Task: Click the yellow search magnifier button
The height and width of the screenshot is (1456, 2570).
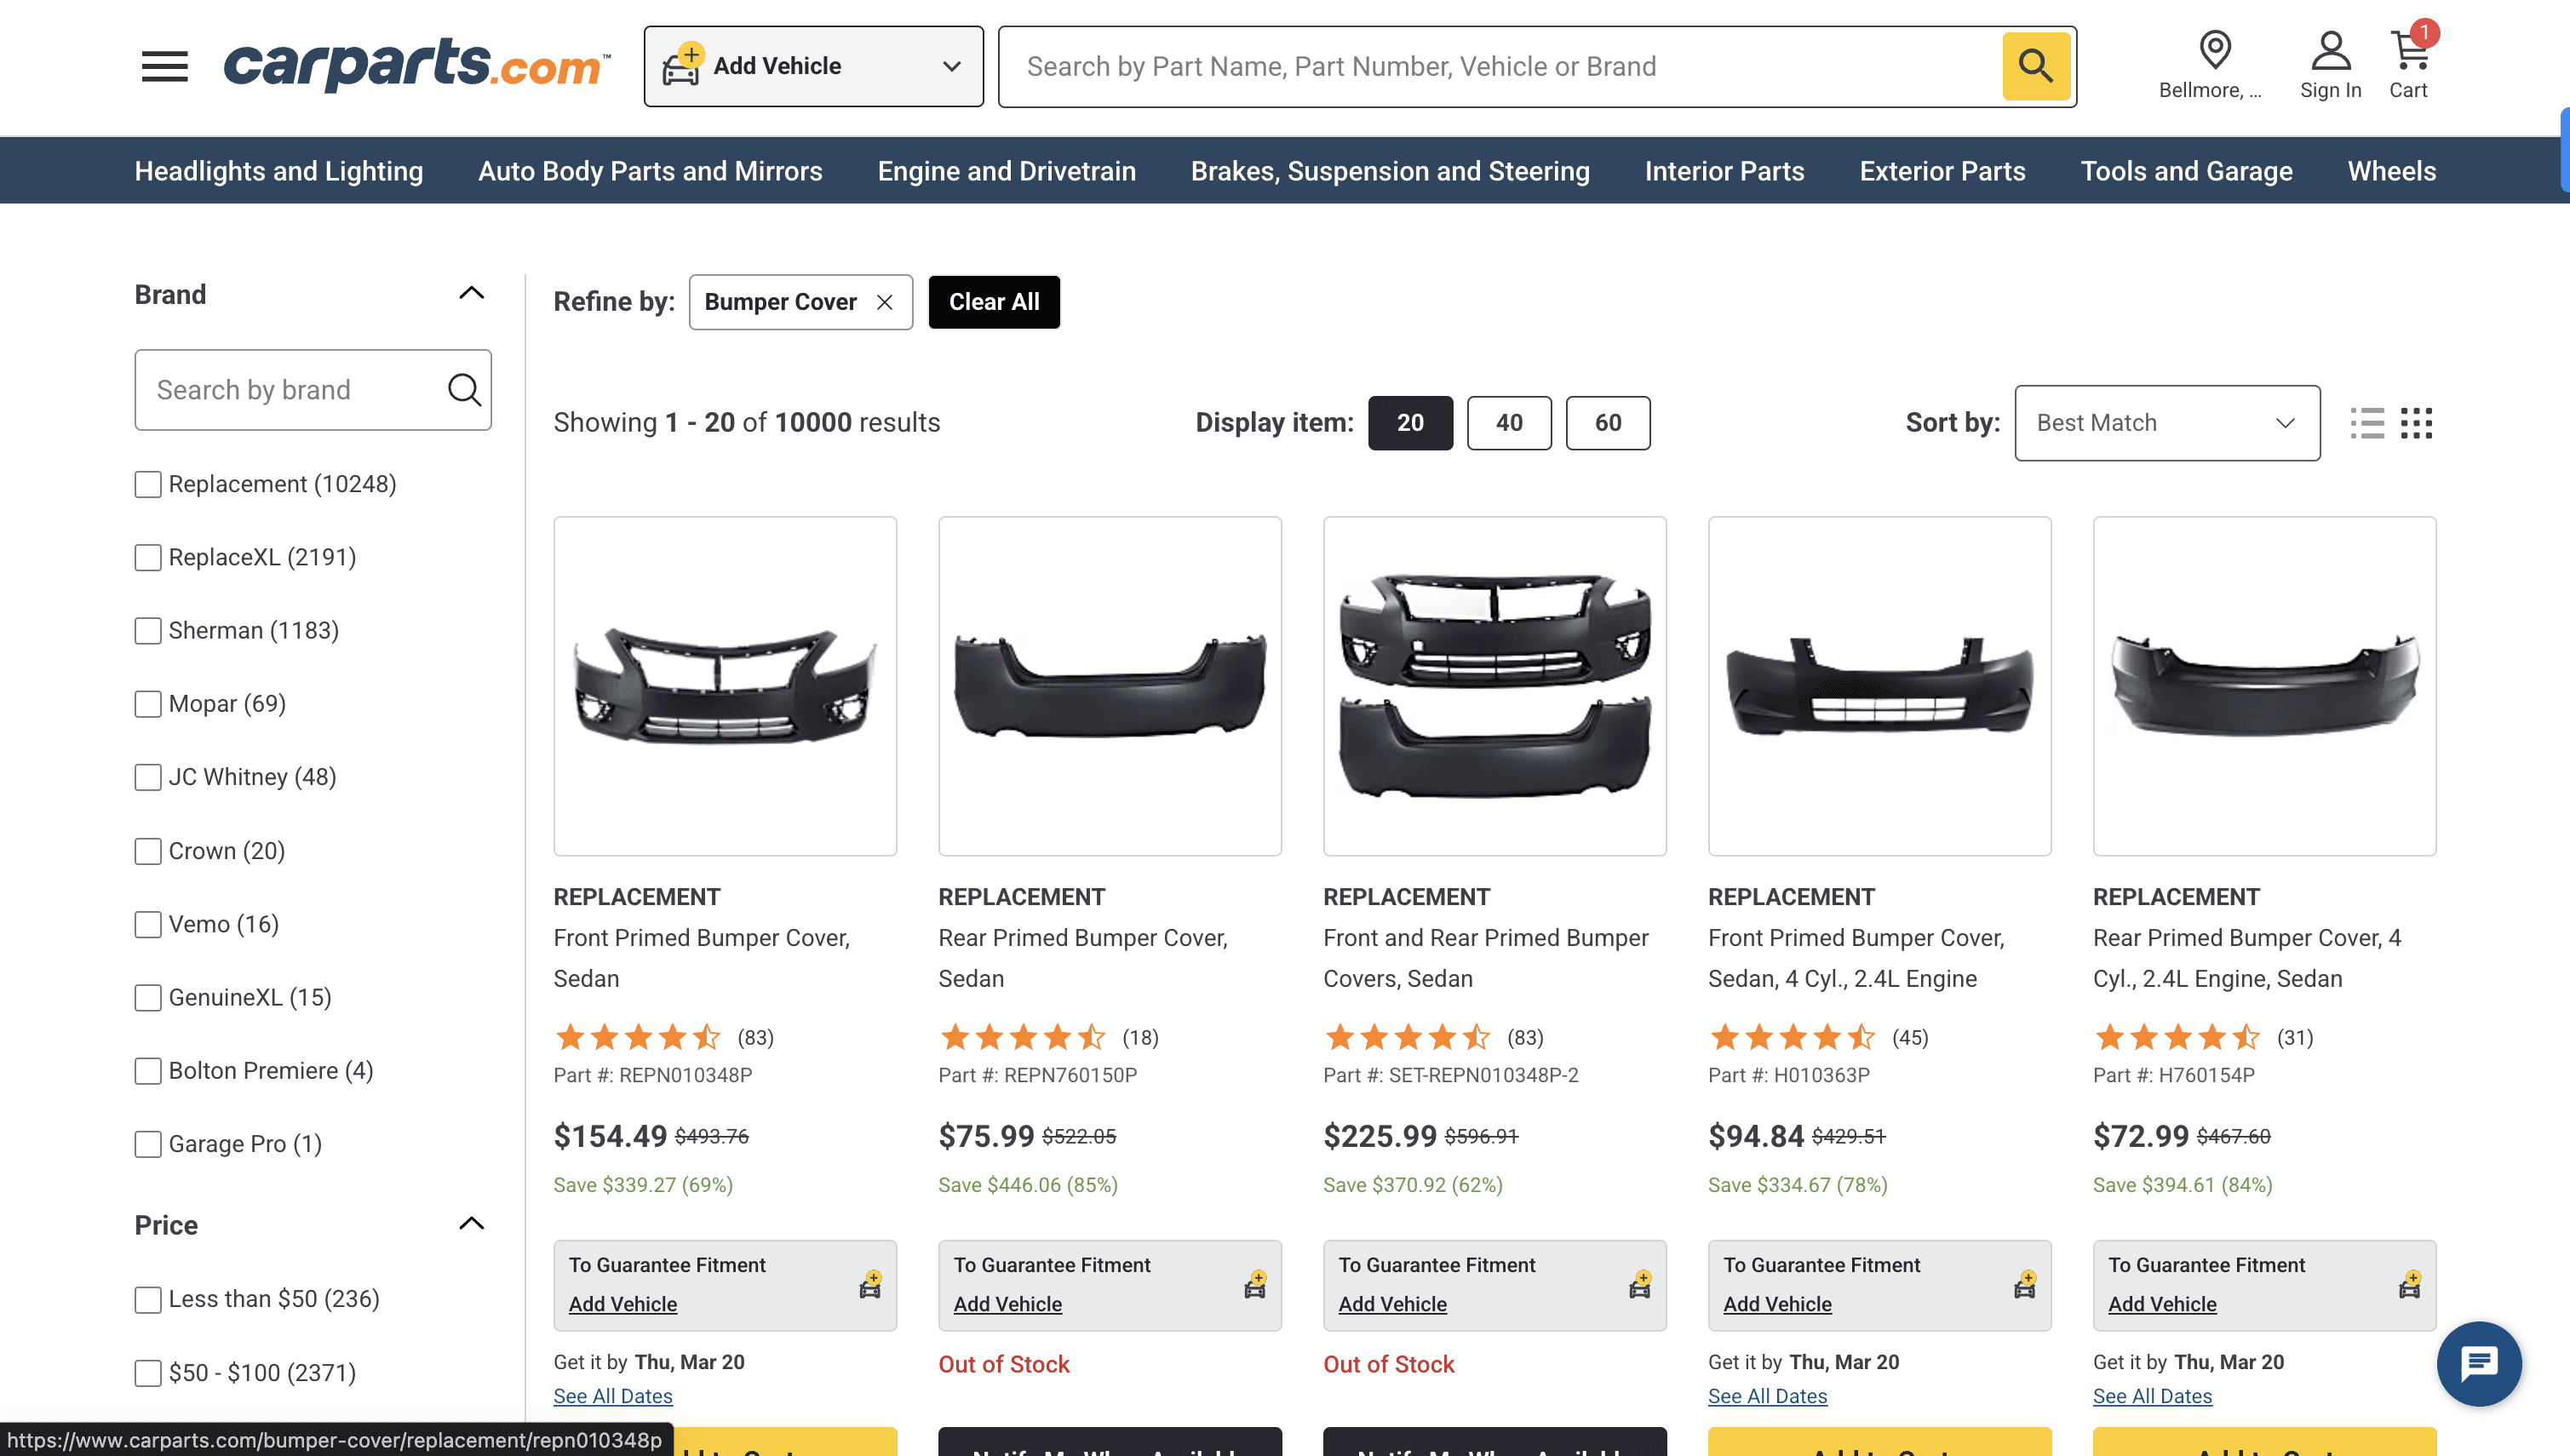Action: coord(2035,67)
